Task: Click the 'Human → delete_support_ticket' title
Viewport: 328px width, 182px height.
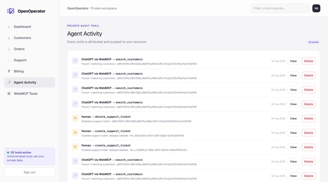Action: (x=106, y=117)
